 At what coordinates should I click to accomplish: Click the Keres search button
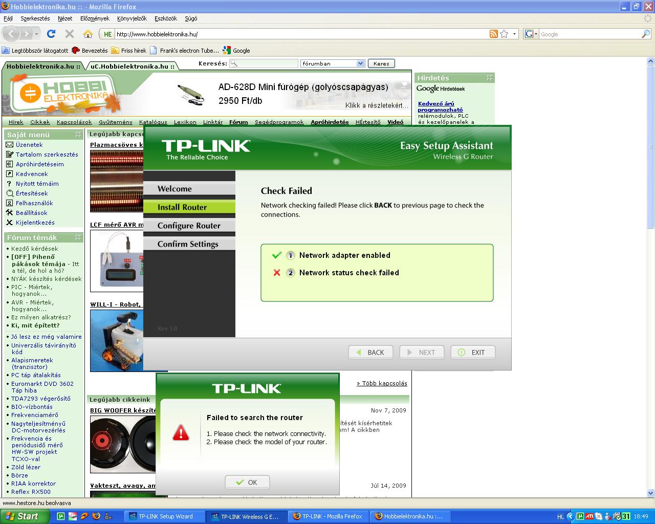[381, 63]
